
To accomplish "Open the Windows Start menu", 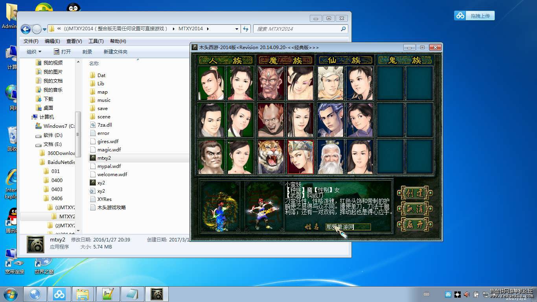I will point(11,294).
